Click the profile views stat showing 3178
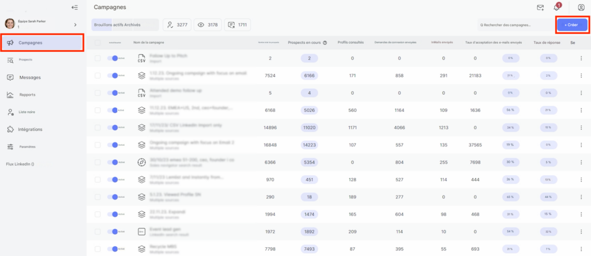This screenshot has width=591, height=256. click(207, 25)
